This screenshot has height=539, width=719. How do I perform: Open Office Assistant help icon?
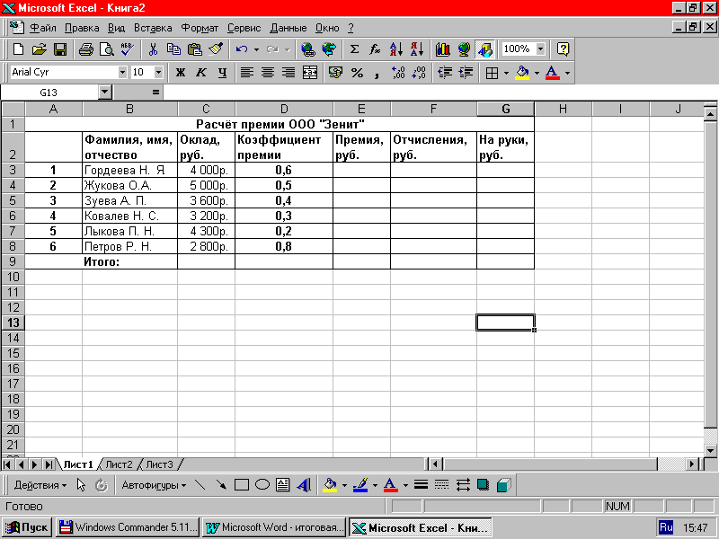[563, 49]
